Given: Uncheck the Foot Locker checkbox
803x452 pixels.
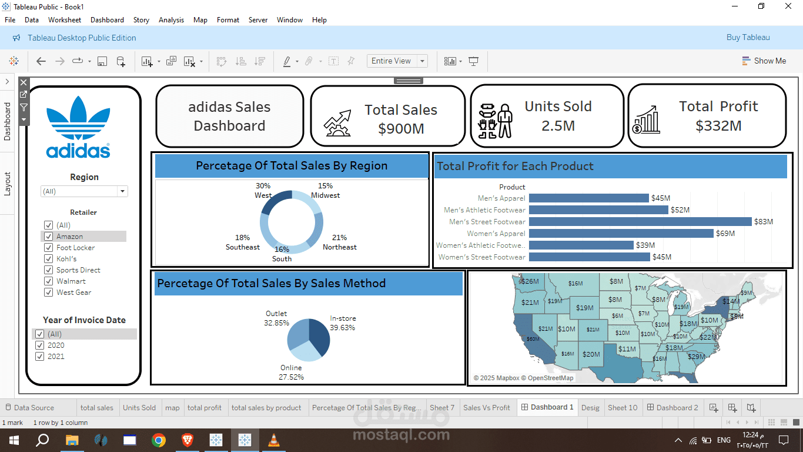Looking at the screenshot, I should click(x=48, y=248).
